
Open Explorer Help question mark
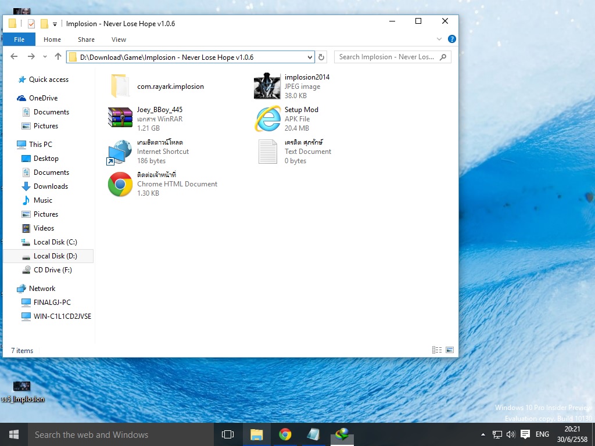tap(451, 39)
